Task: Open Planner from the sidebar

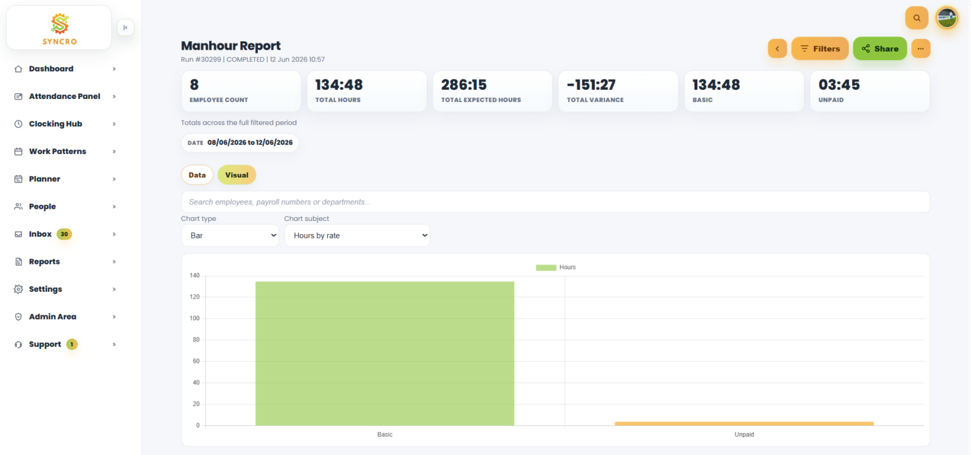Action: [44, 179]
